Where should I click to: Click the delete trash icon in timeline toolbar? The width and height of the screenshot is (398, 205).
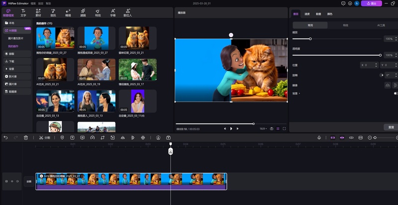click(x=26, y=137)
